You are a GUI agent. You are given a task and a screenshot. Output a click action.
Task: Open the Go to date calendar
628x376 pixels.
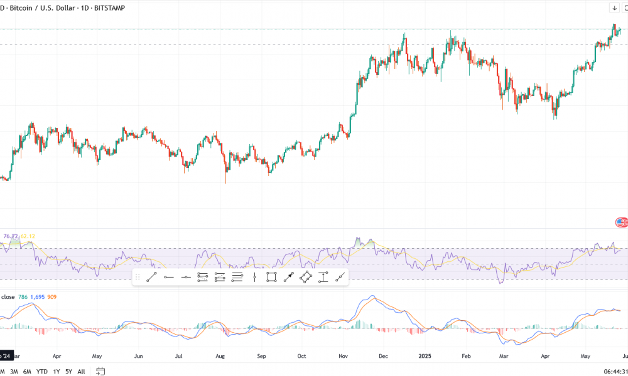(100, 371)
